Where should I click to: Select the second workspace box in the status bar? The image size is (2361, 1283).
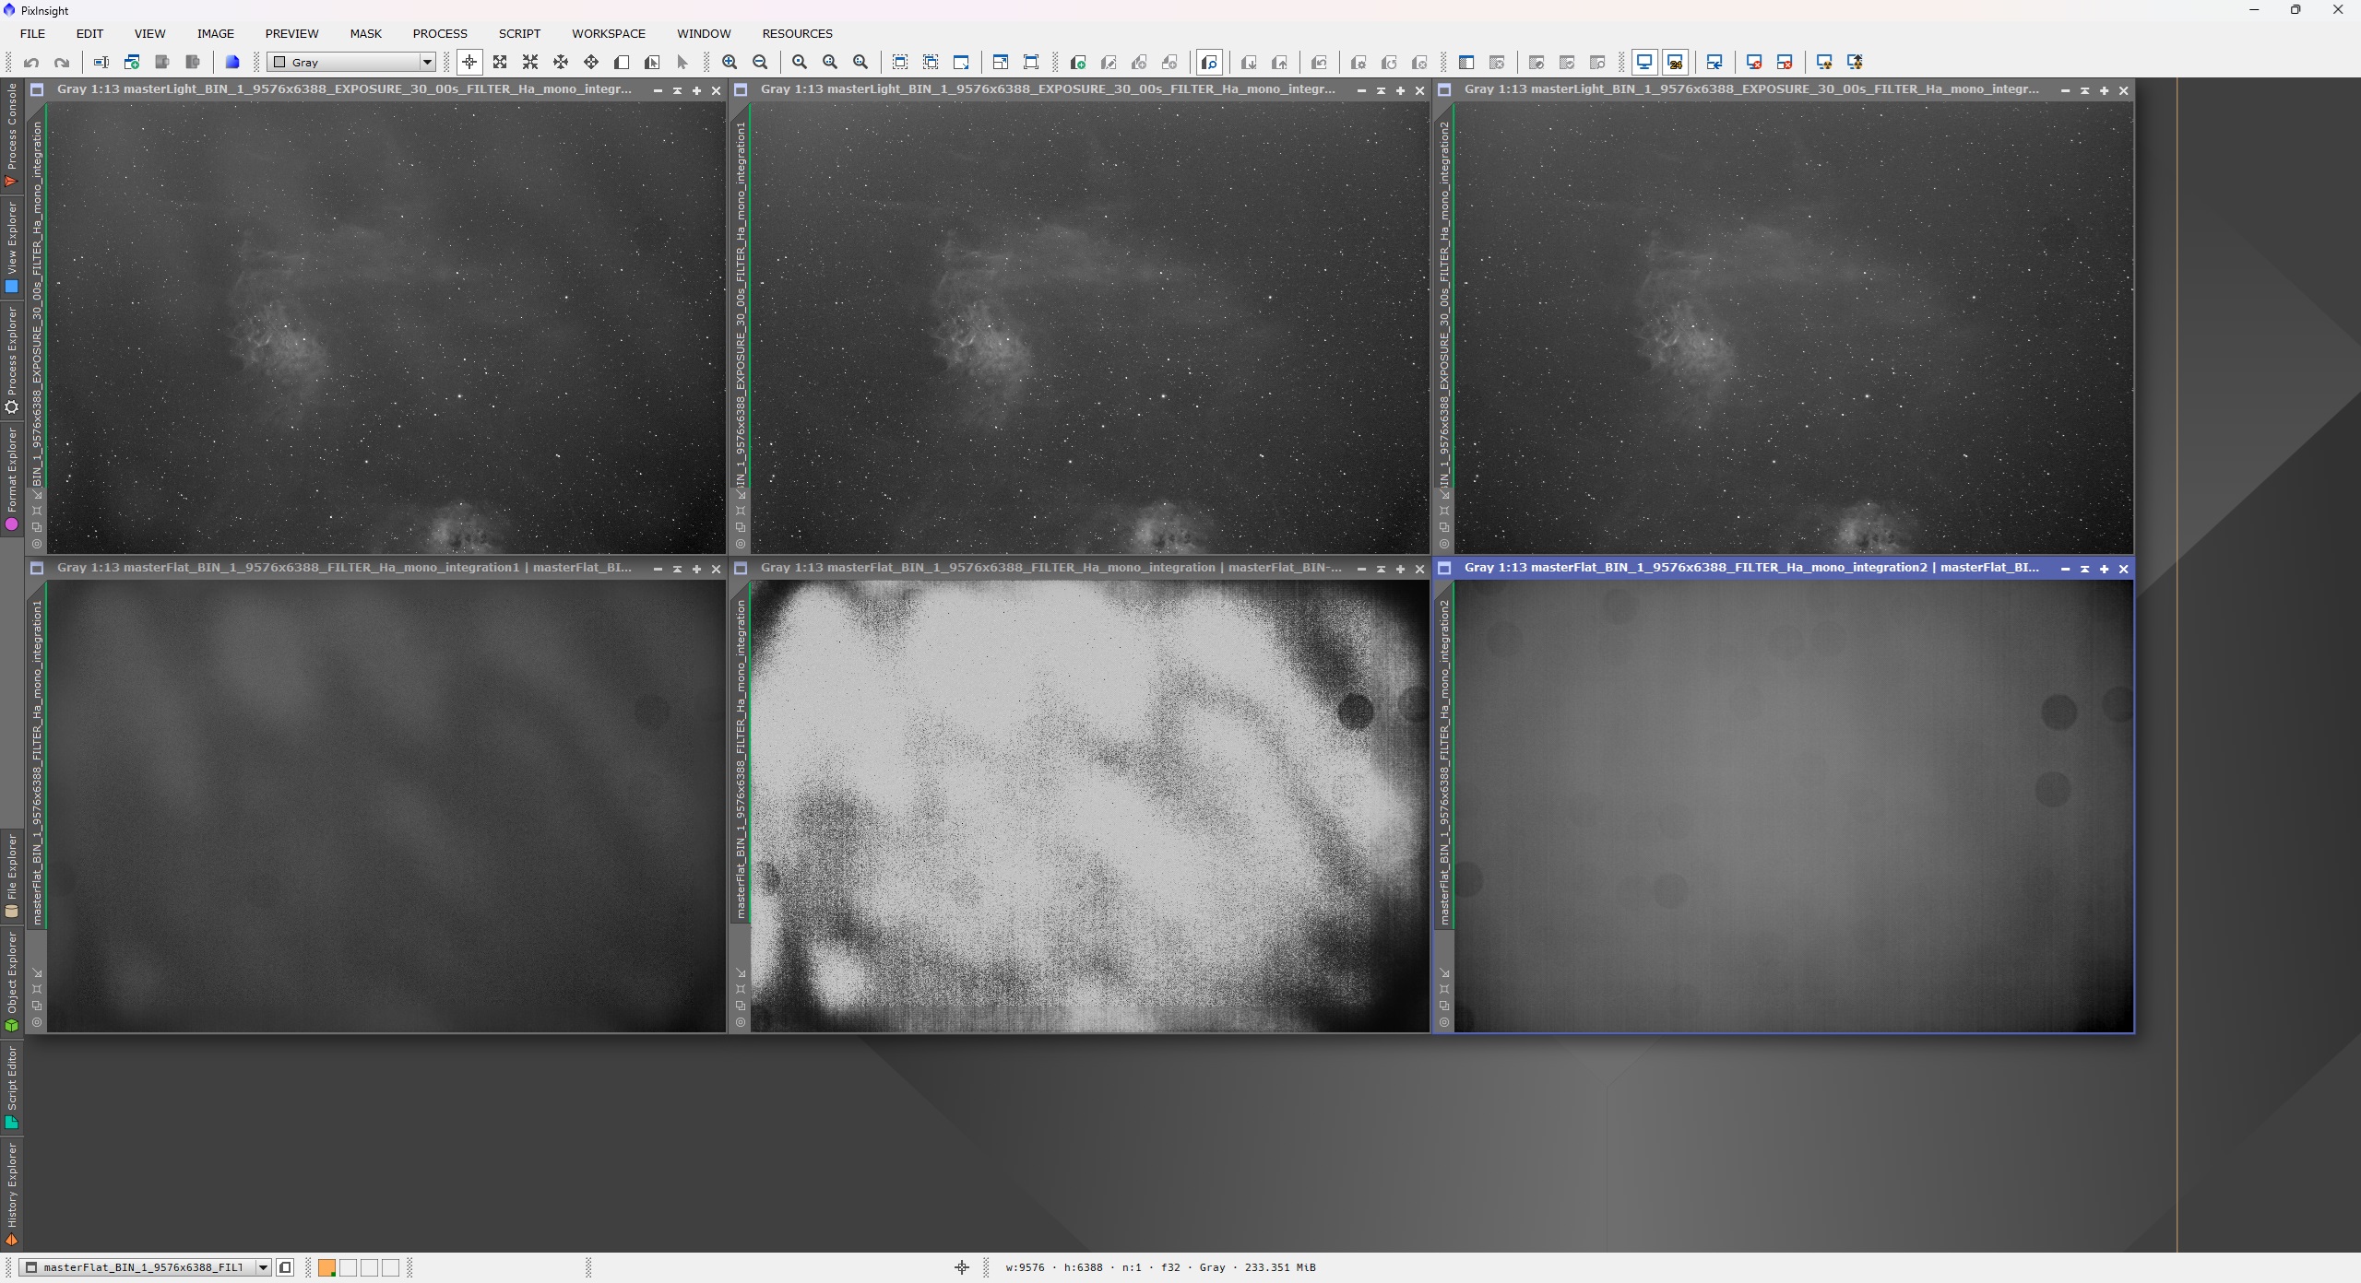[x=348, y=1268]
